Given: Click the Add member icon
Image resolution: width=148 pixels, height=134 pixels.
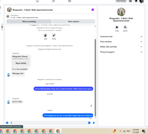Looking at the screenshot, I should pos(45,35).
